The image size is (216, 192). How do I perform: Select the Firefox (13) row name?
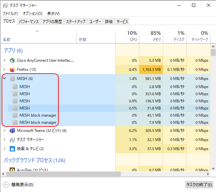[x=26, y=69]
